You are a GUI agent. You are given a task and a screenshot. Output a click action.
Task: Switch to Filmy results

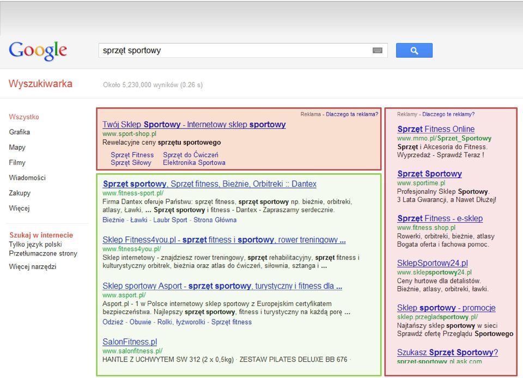17,163
